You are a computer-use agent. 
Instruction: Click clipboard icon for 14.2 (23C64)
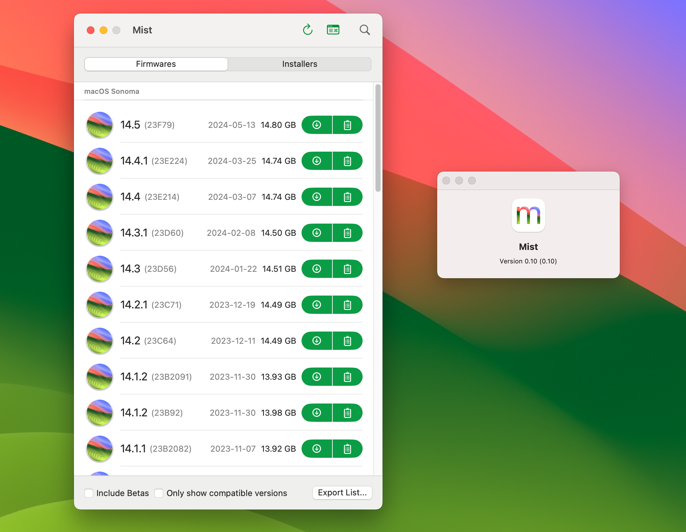[348, 341]
